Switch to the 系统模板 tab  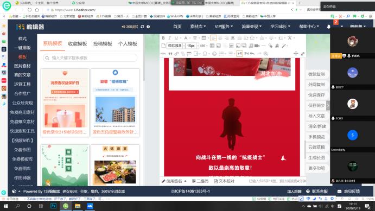pyautogui.click(x=53, y=43)
